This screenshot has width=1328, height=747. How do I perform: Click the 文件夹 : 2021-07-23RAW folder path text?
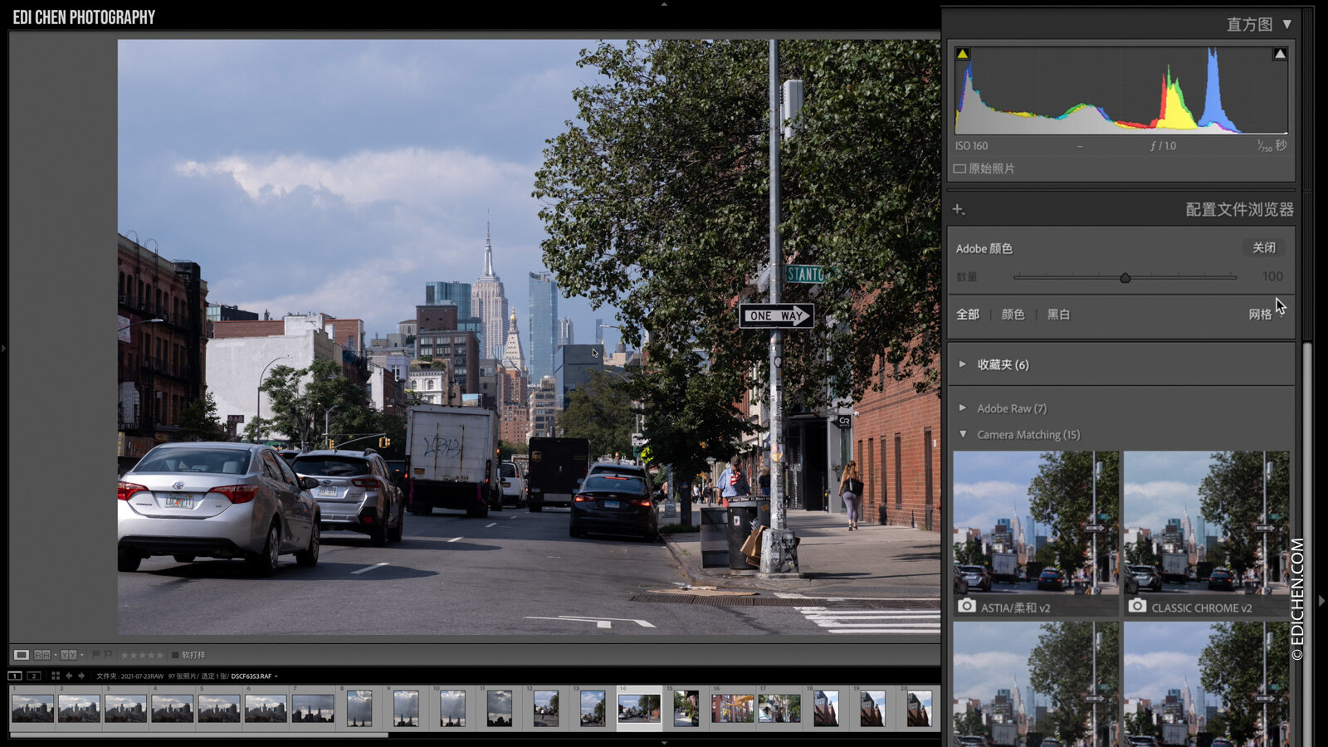pos(130,676)
